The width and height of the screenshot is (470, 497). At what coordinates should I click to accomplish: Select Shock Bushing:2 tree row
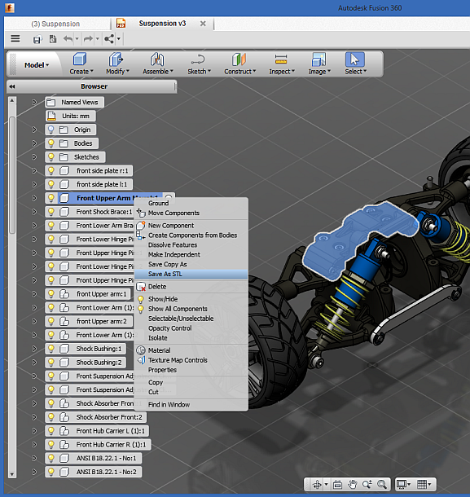pos(86,363)
